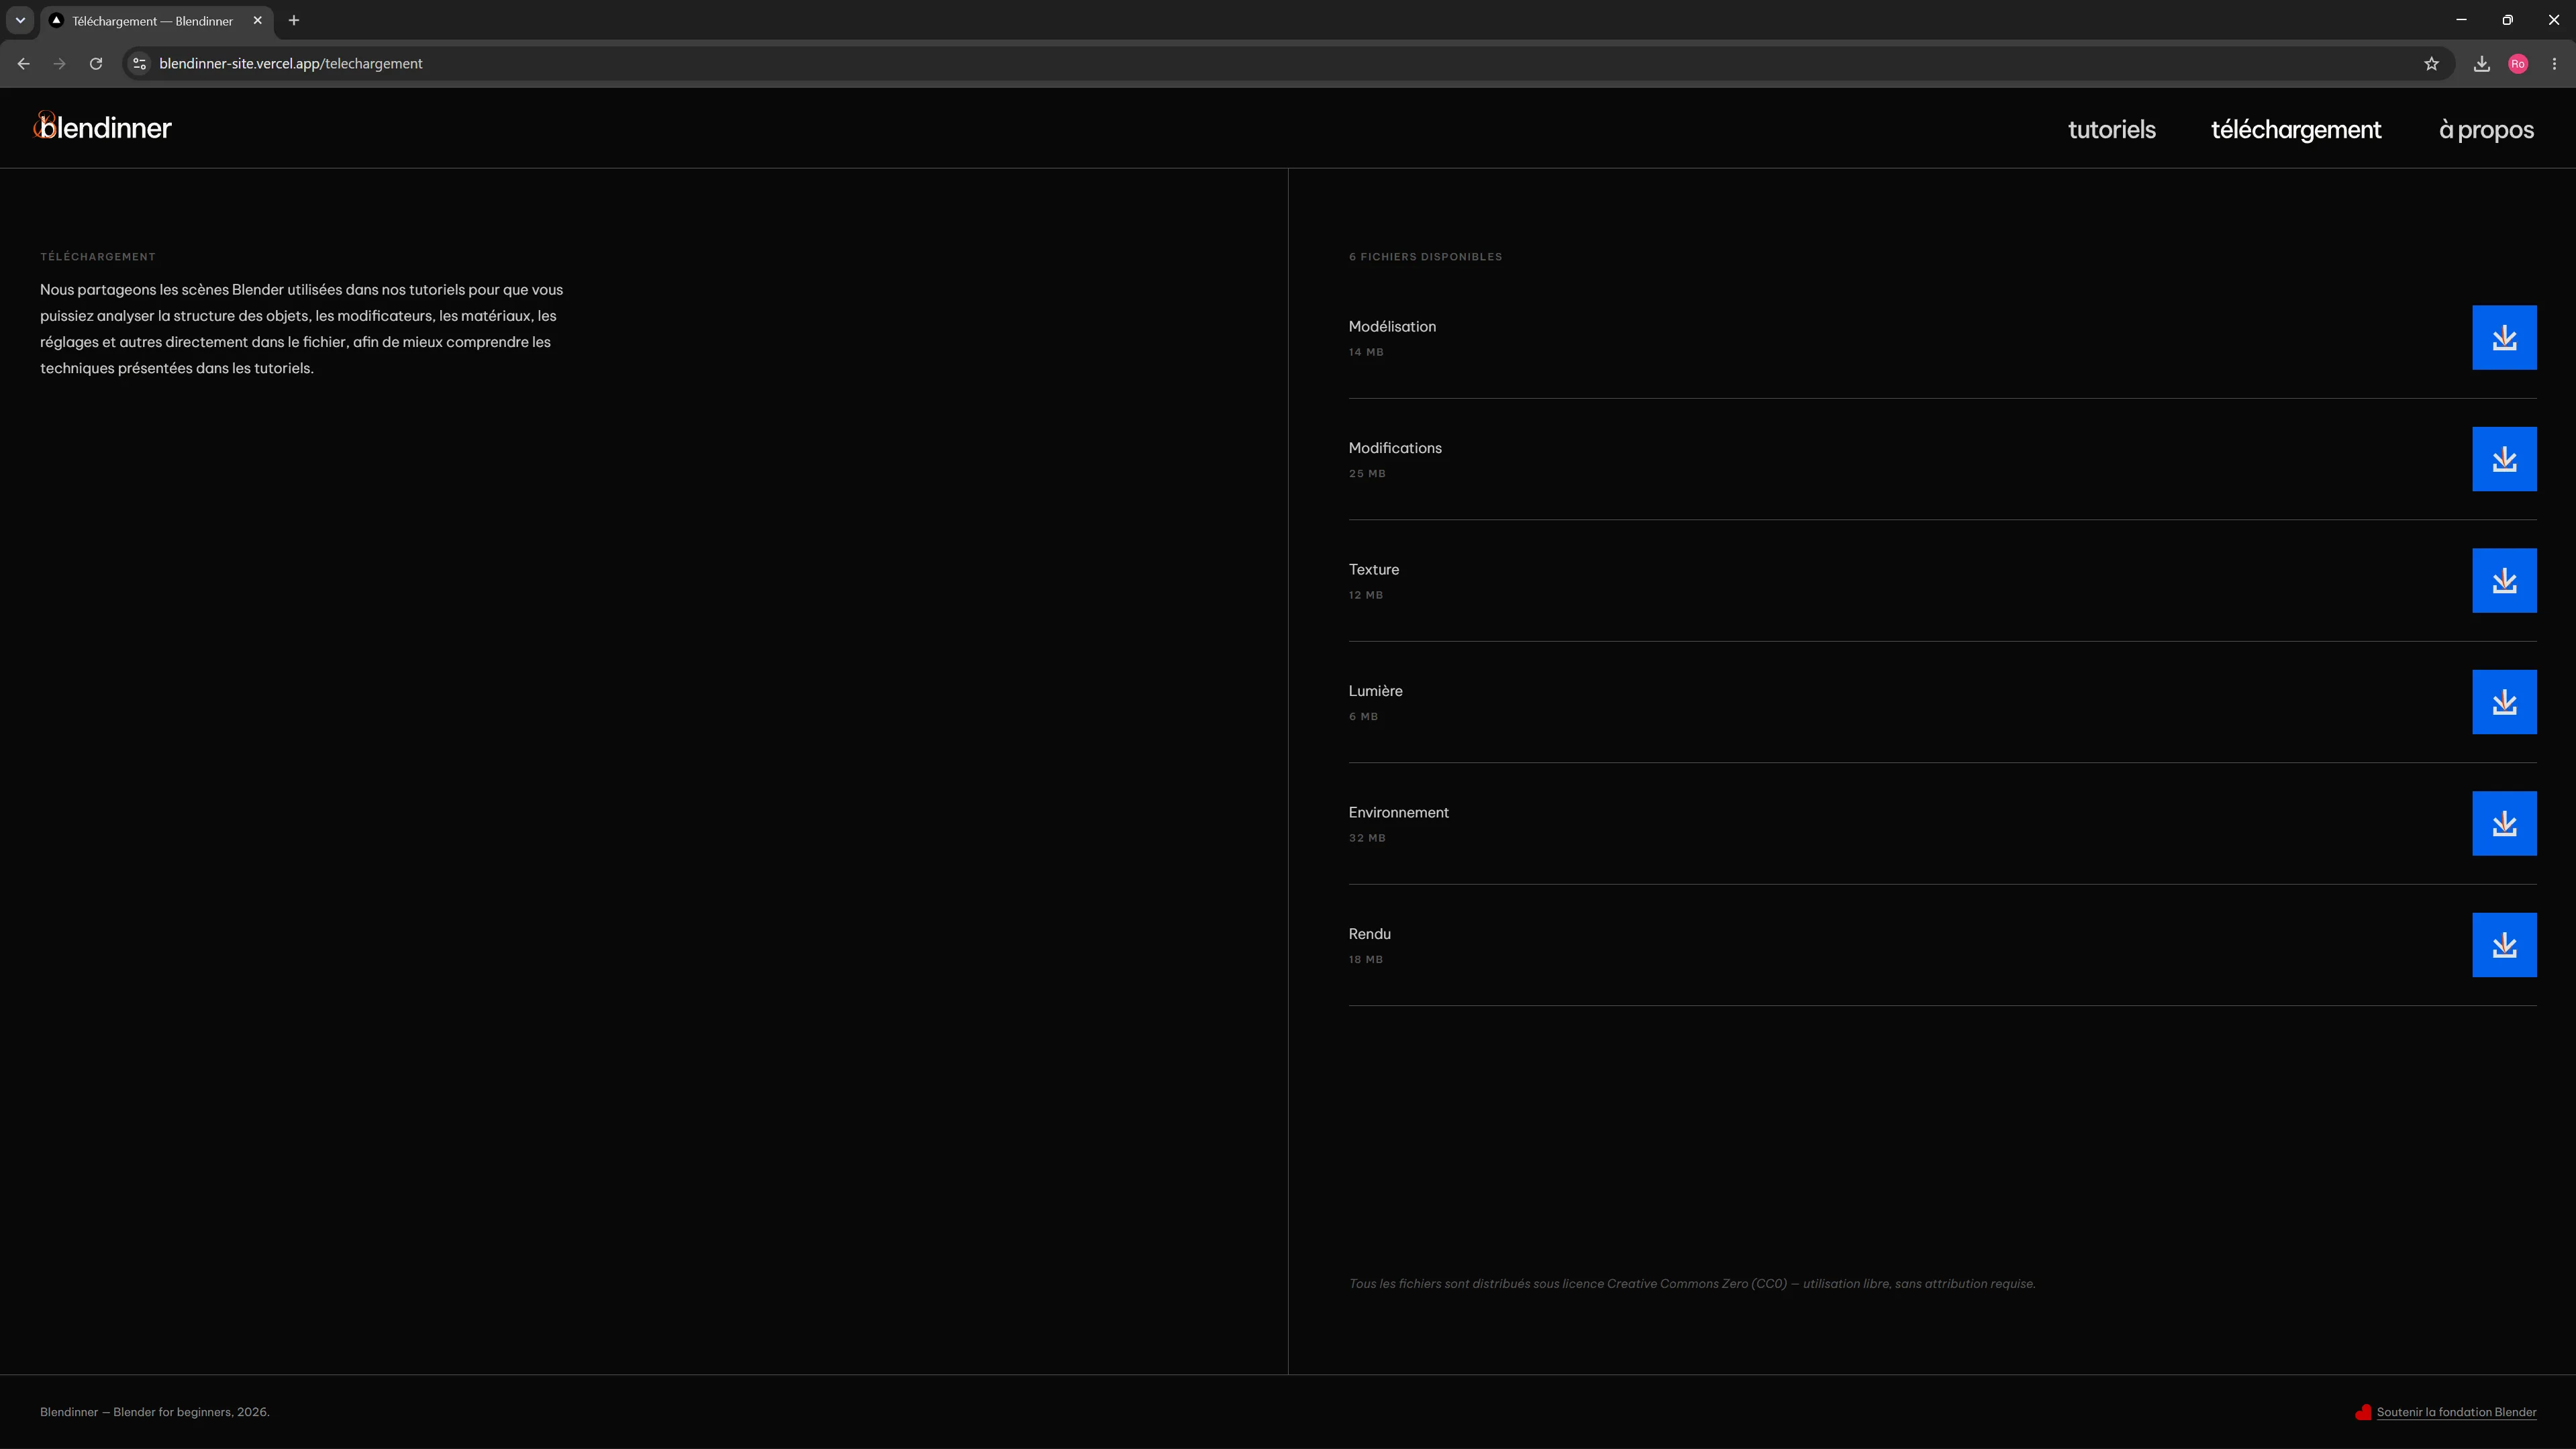Download the Modifications file
Viewport: 2576px width, 1449px height.
pyautogui.click(x=2504, y=459)
